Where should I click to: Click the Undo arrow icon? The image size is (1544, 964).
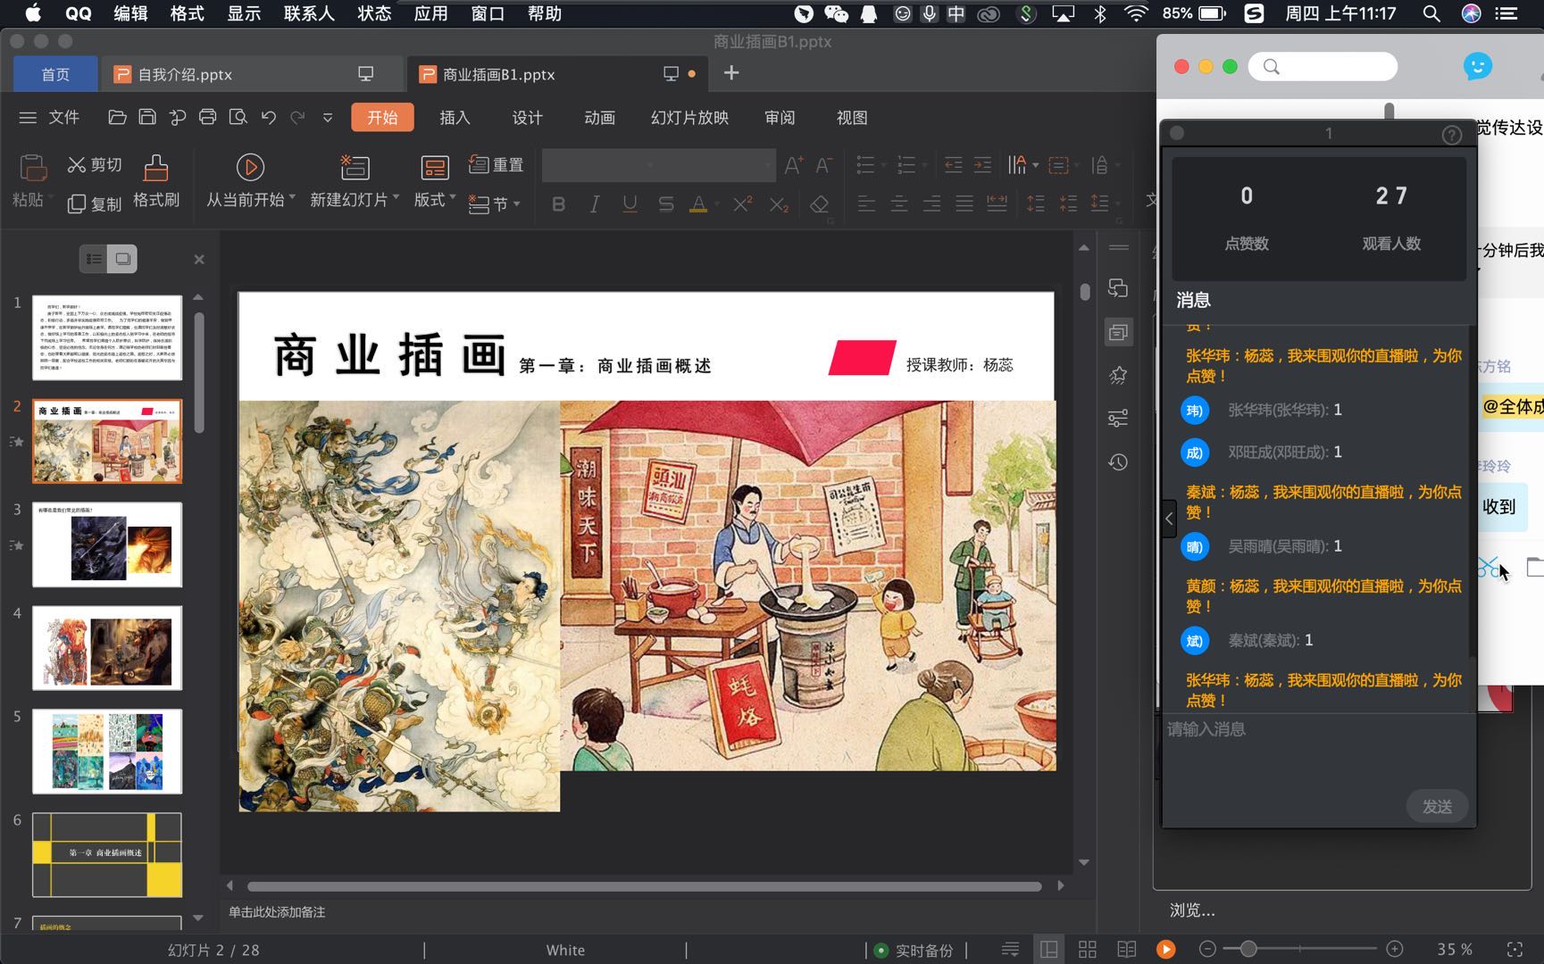tap(268, 118)
